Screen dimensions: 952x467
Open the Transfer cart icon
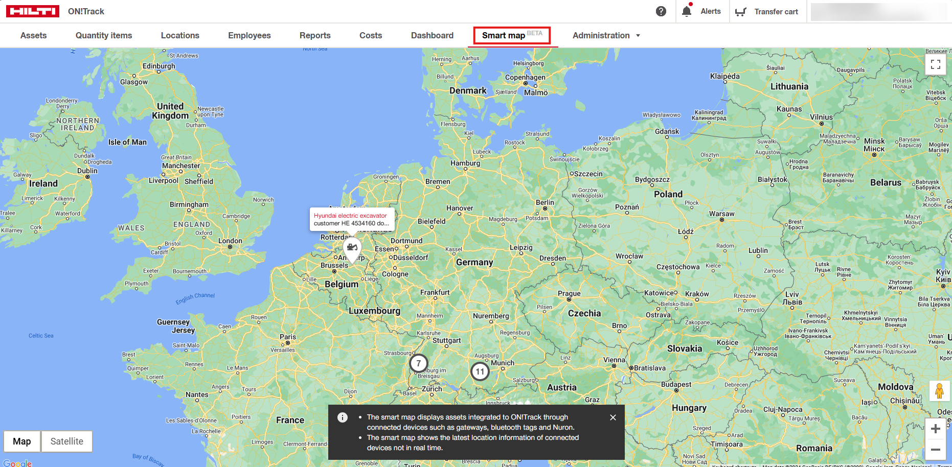click(740, 12)
